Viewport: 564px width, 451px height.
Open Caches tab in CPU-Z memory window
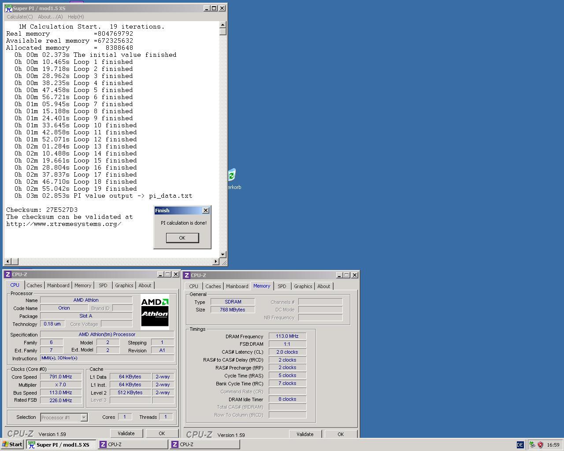click(x=213, y=286)
